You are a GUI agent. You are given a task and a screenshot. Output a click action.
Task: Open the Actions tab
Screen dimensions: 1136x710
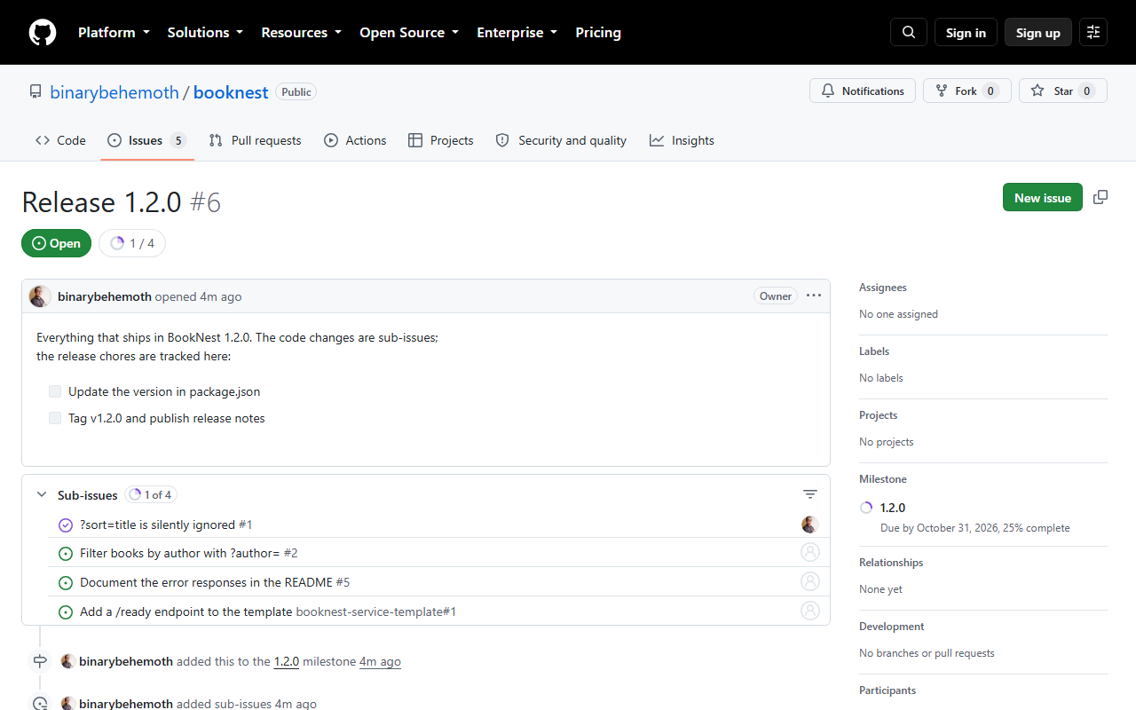click(355, 140)
